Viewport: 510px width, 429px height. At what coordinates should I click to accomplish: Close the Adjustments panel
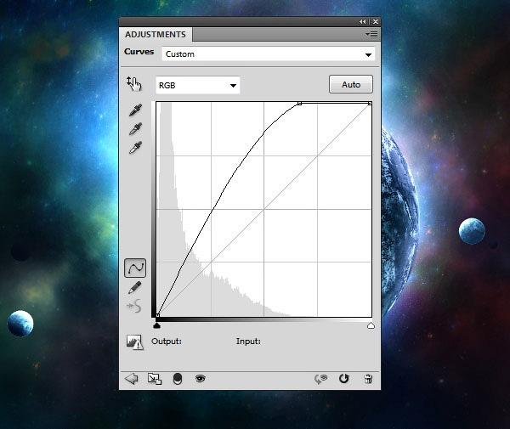376,22
